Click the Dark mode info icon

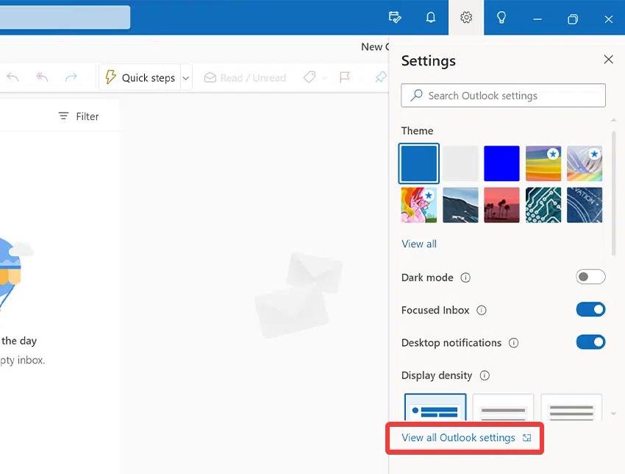pyautogui.click(x=465, y=277)
